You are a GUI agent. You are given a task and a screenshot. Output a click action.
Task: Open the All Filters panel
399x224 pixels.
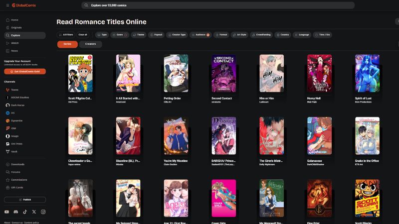click(x=66, y=35)
